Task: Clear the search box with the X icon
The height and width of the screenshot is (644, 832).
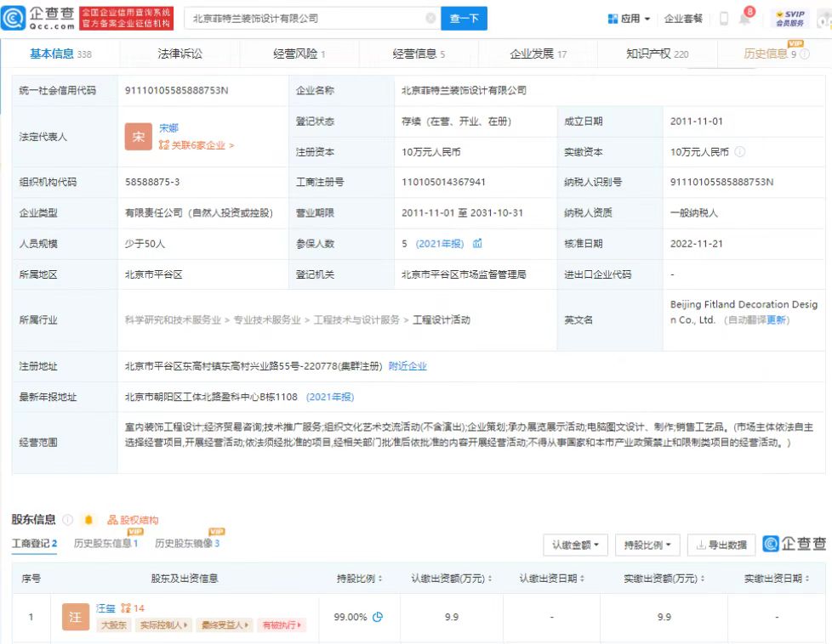Action: 430,18
